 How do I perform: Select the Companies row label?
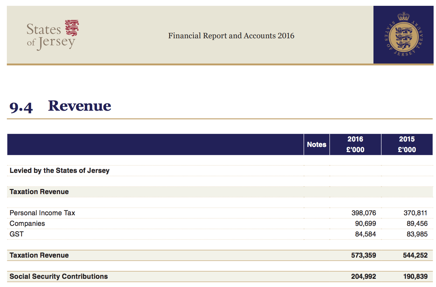[27, 223]
